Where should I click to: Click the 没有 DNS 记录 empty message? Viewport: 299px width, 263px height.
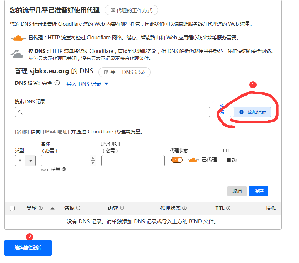pyautogui.click(x=142, y=221)
